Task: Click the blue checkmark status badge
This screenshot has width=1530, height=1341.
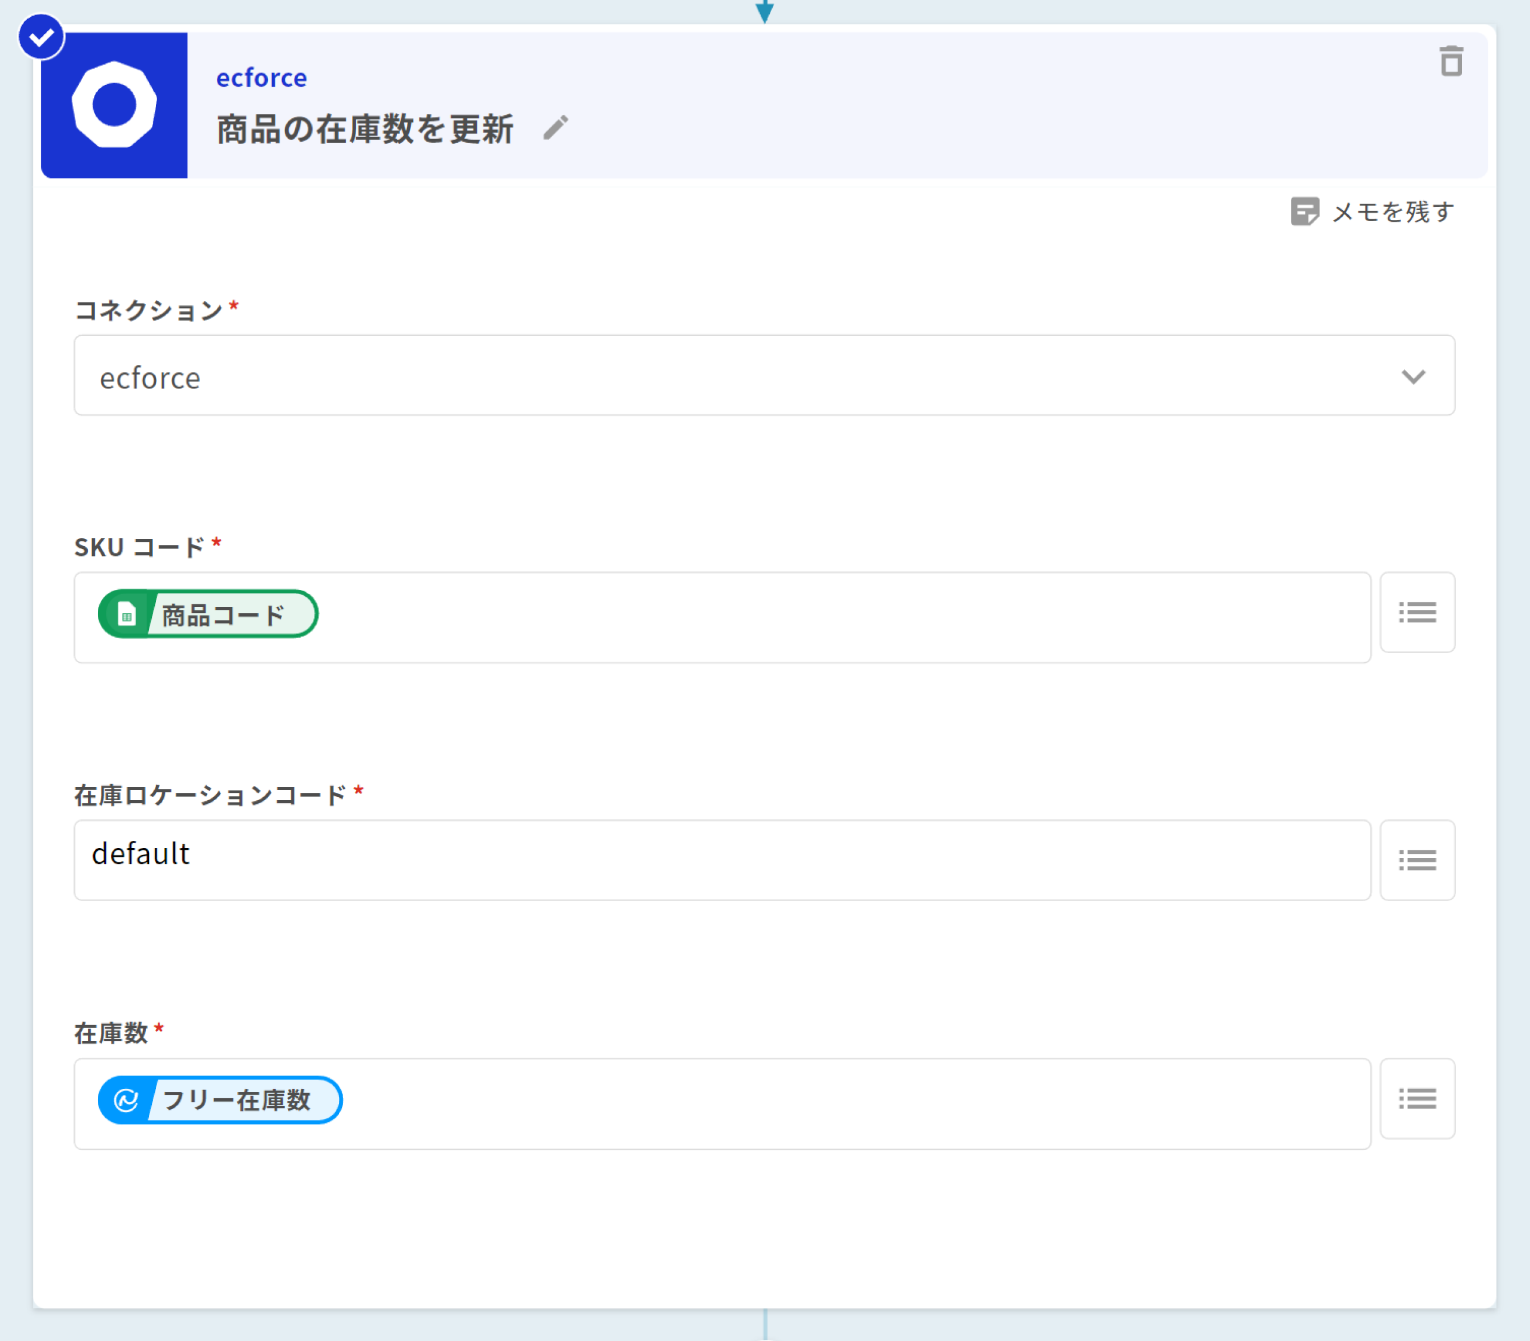Action: coord(41,36)
